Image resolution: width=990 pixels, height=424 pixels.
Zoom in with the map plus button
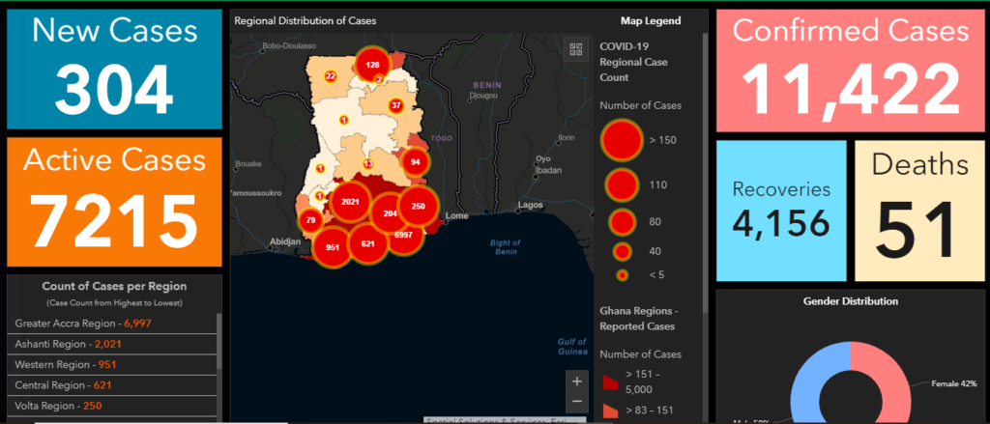point(576,381)
